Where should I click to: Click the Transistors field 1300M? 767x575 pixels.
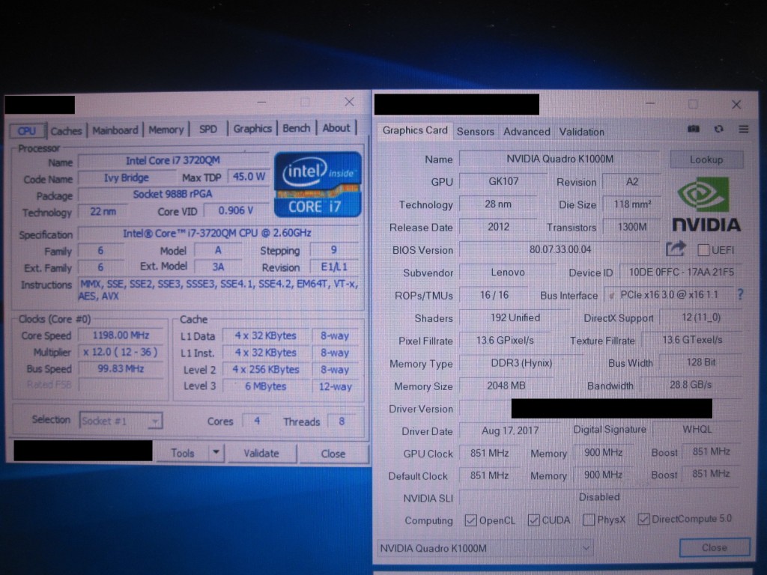click(x=632, y=227)
